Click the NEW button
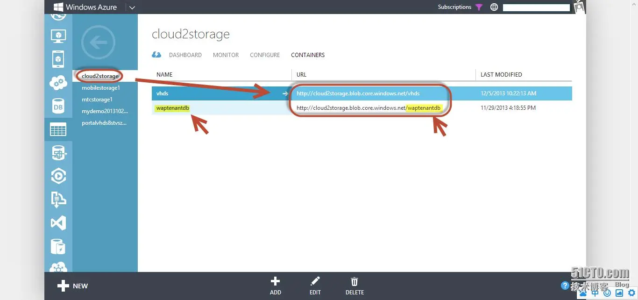638x300 pixels. coord(72,286)
